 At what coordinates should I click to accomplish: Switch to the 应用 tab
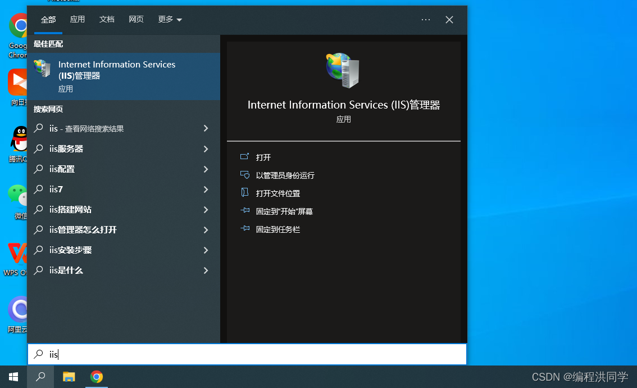pos(78,20)
